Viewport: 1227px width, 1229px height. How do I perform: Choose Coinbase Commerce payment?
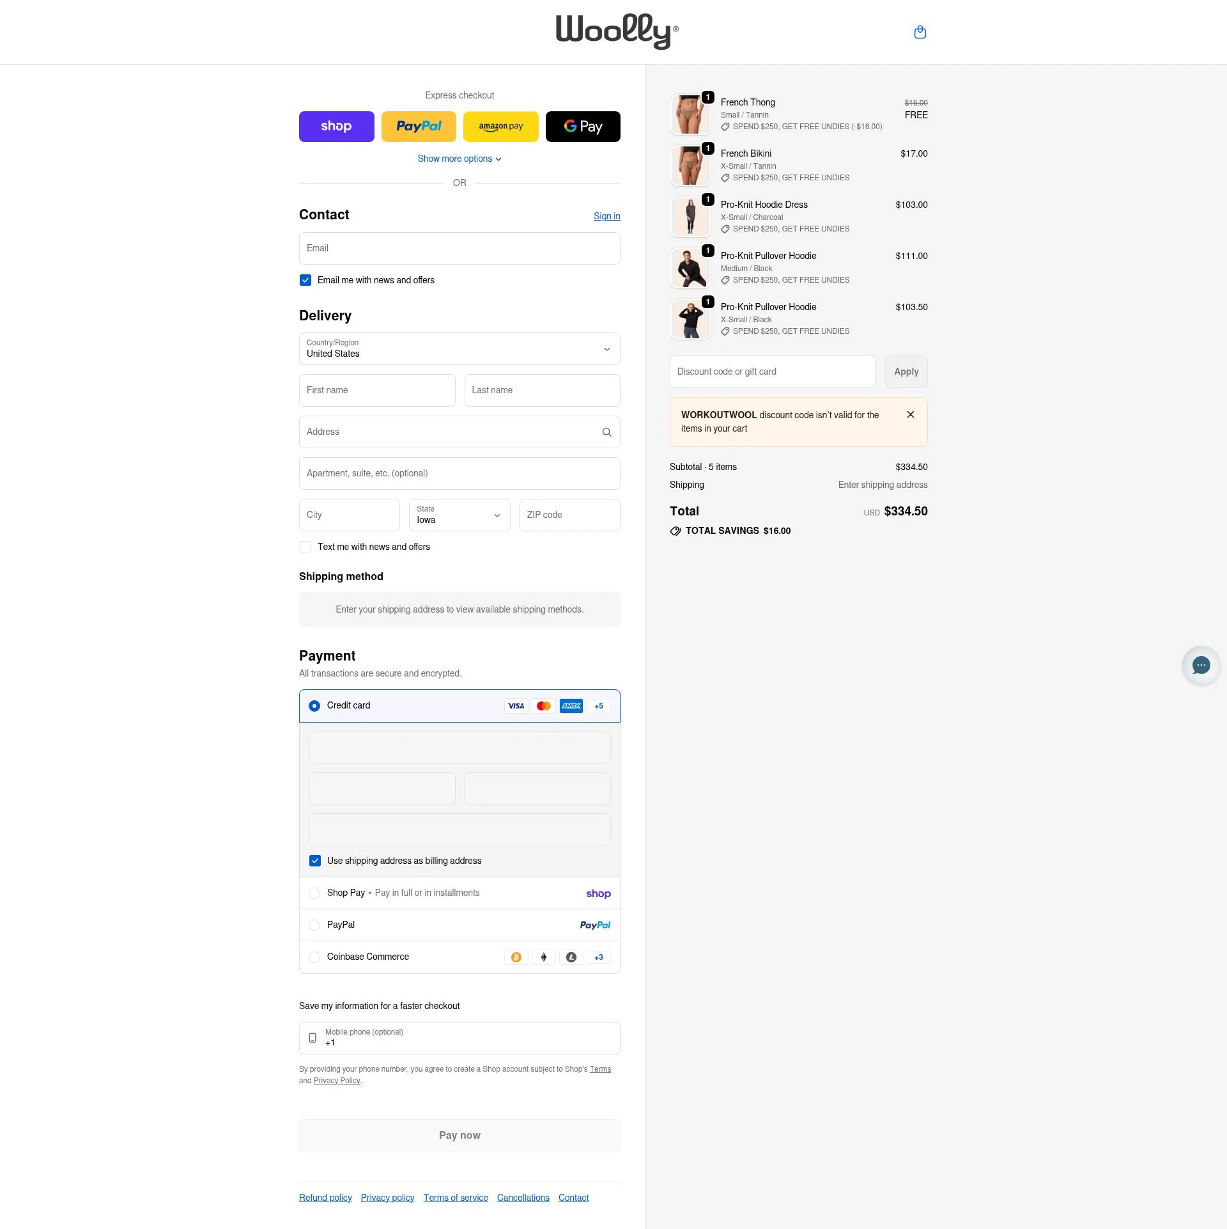tap(314, 957)
